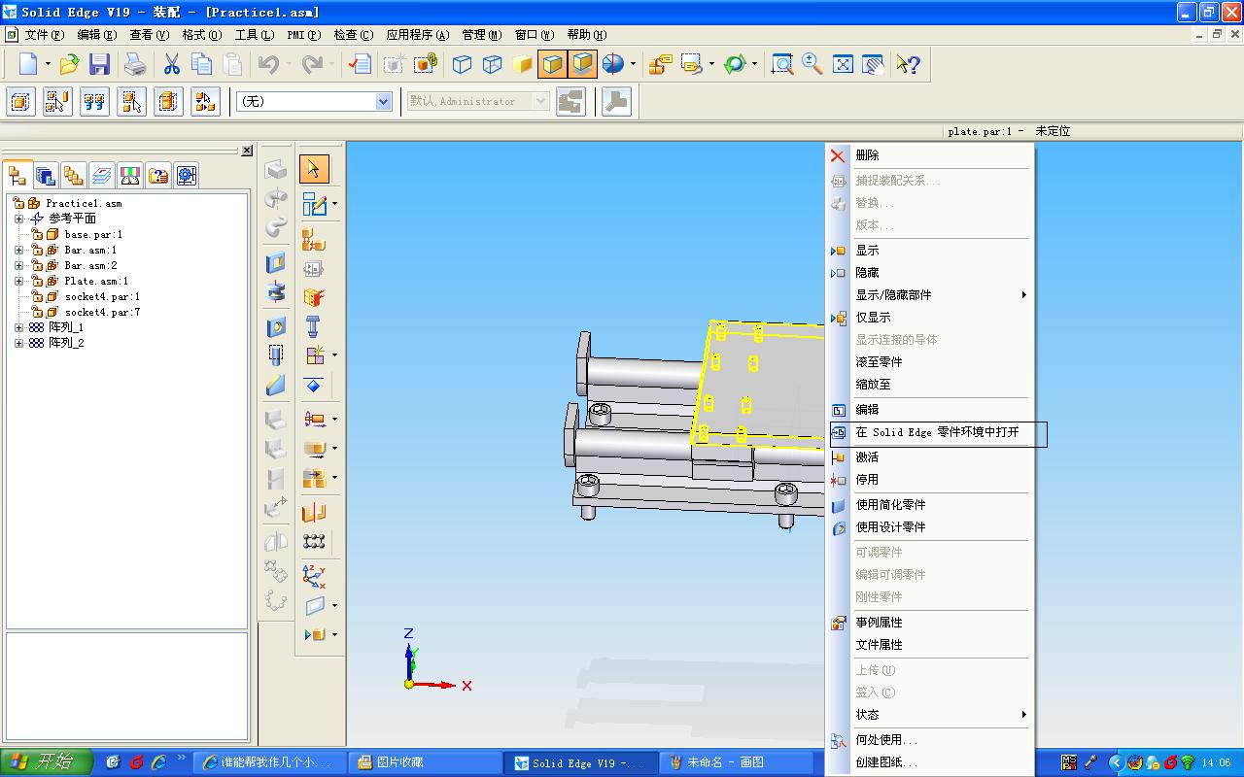Viewport: 1244px width, 777px height.
Task: Expand the Plate.asm:1 tree node
Action: click(18, 281)
